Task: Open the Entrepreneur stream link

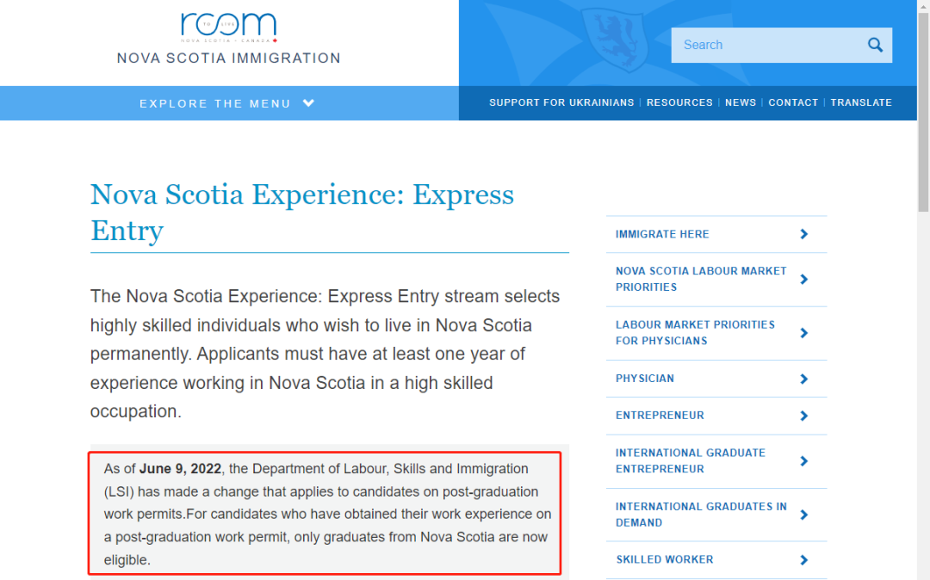Action: click(x=660, y=416)
